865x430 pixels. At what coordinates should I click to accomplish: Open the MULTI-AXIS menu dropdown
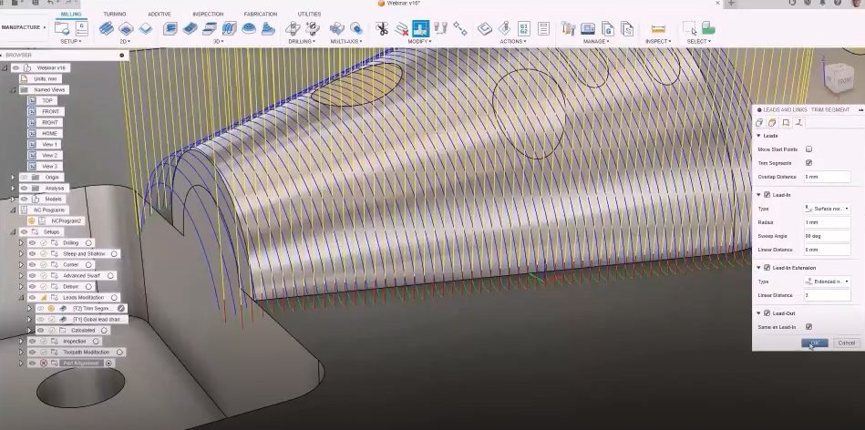(345, 41)
